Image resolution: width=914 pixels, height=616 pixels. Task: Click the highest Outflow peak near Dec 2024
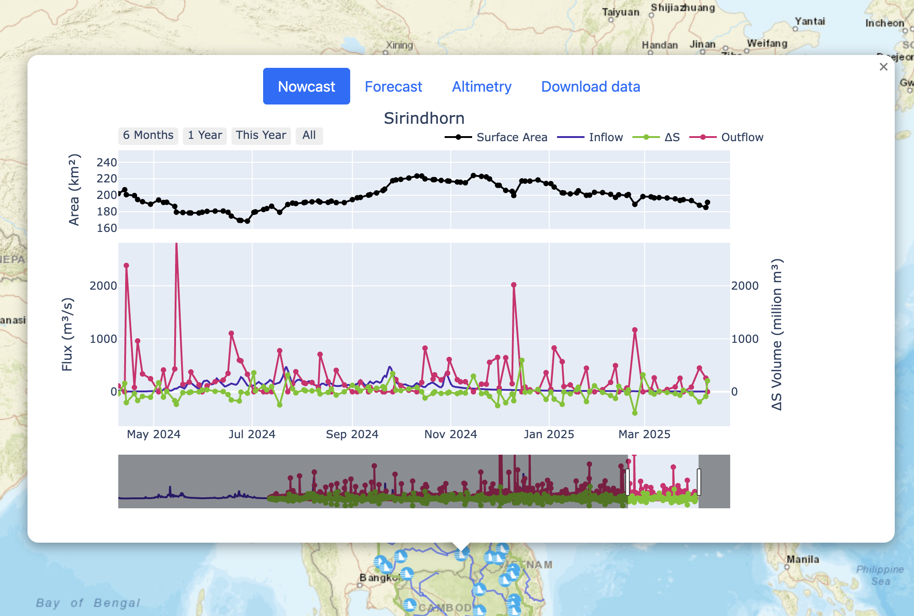tap(514, 285)
